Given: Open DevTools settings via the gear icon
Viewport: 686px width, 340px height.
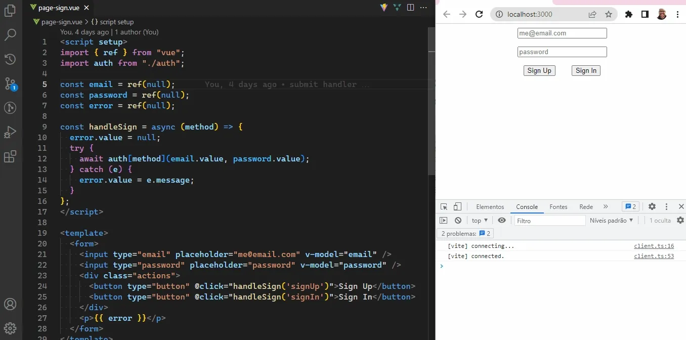Looking at the screenshot, I should point(652,206).
